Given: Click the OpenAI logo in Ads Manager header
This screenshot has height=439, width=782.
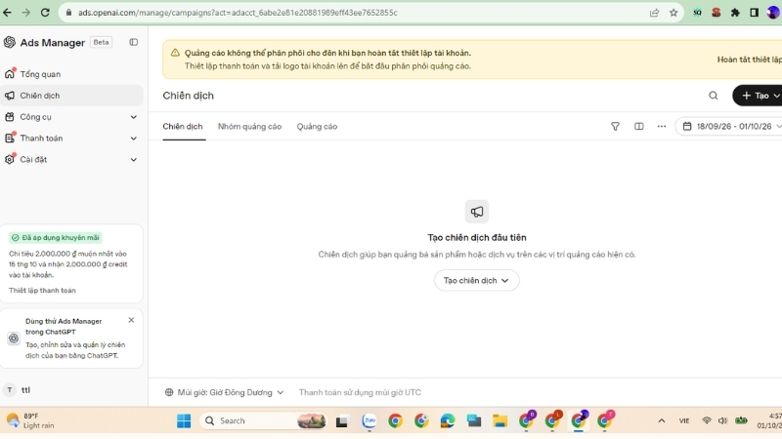Looking at the screenshot, I should [10, 42].
